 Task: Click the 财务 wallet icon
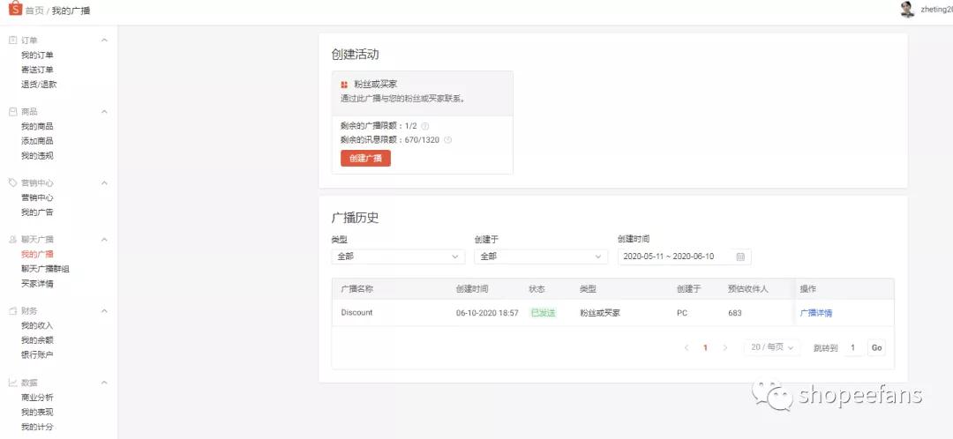click(x=12, y=311)
